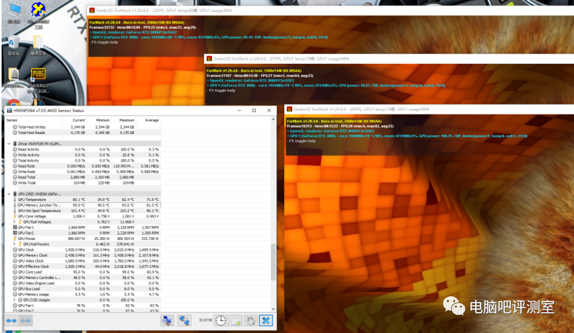Click the shrink-columns arrows button in HWiNFO
The height and width of the screenshot is (333, 574).
point(26,321)
